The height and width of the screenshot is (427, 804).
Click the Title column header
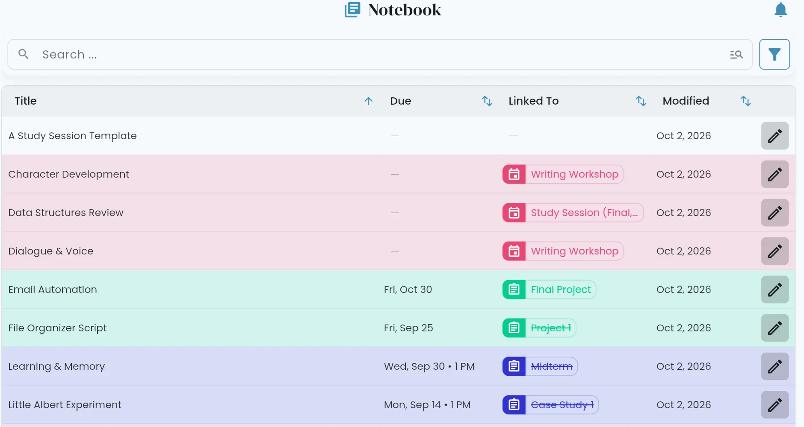tap(26, 101)
